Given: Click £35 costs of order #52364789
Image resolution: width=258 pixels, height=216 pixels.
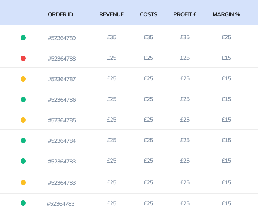Looking at the screenshot, I should (149, 37).
